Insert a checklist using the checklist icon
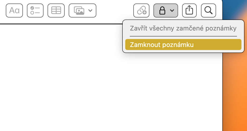Screen dimensions: 247x131 coord(35,10)
